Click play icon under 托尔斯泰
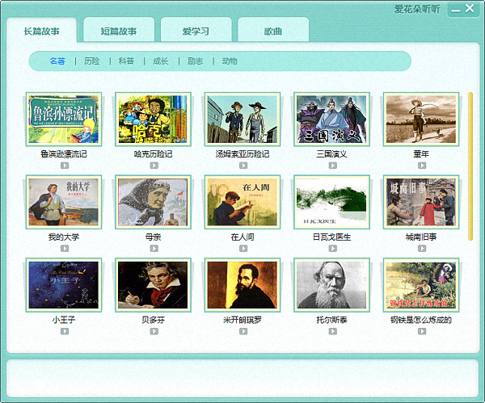 [x=331, y=331]
